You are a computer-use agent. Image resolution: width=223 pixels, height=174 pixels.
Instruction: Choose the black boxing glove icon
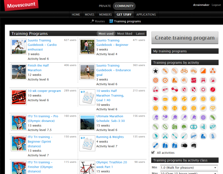point(184,145)
